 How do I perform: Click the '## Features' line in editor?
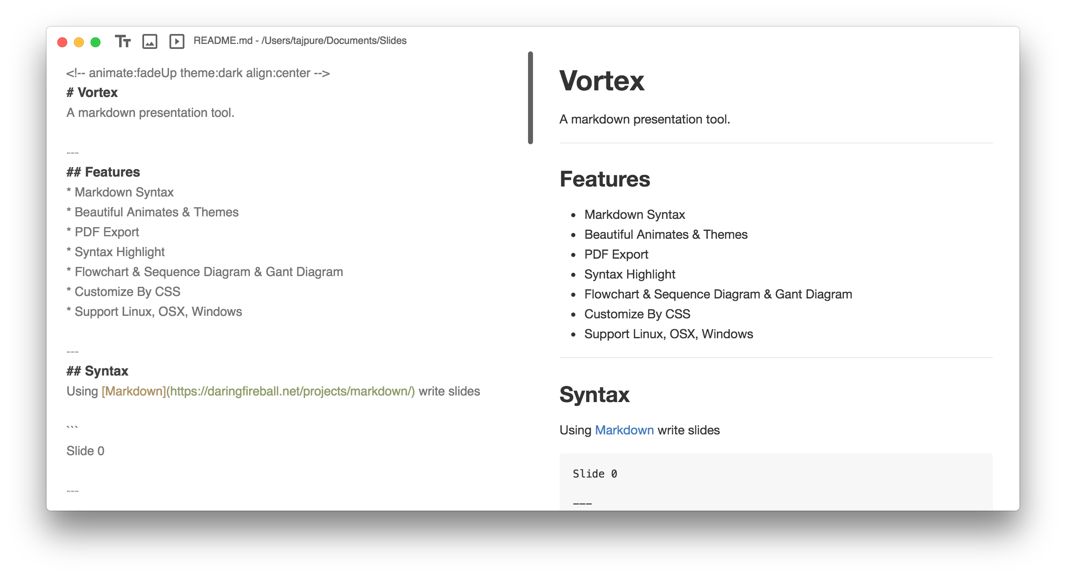point(103,172)
